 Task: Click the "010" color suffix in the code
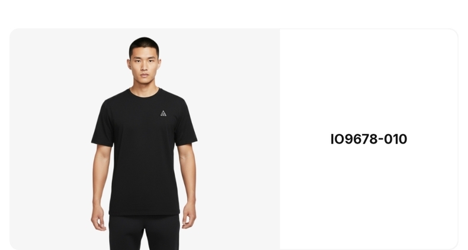pos(396,139)
